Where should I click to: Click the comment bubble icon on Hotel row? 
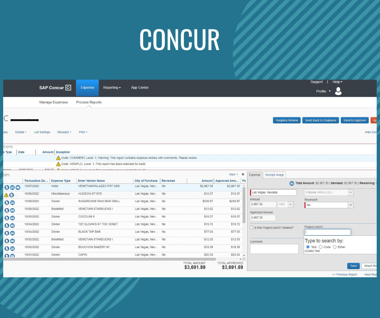(x=18, y=187)
